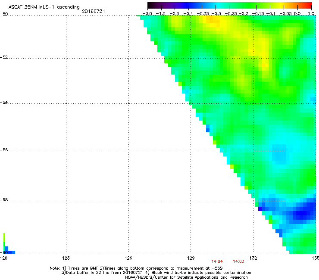This screenshot has width=319, height=280.
Task: Click the -1.0 color scale label
Action: tap(161, 14)
